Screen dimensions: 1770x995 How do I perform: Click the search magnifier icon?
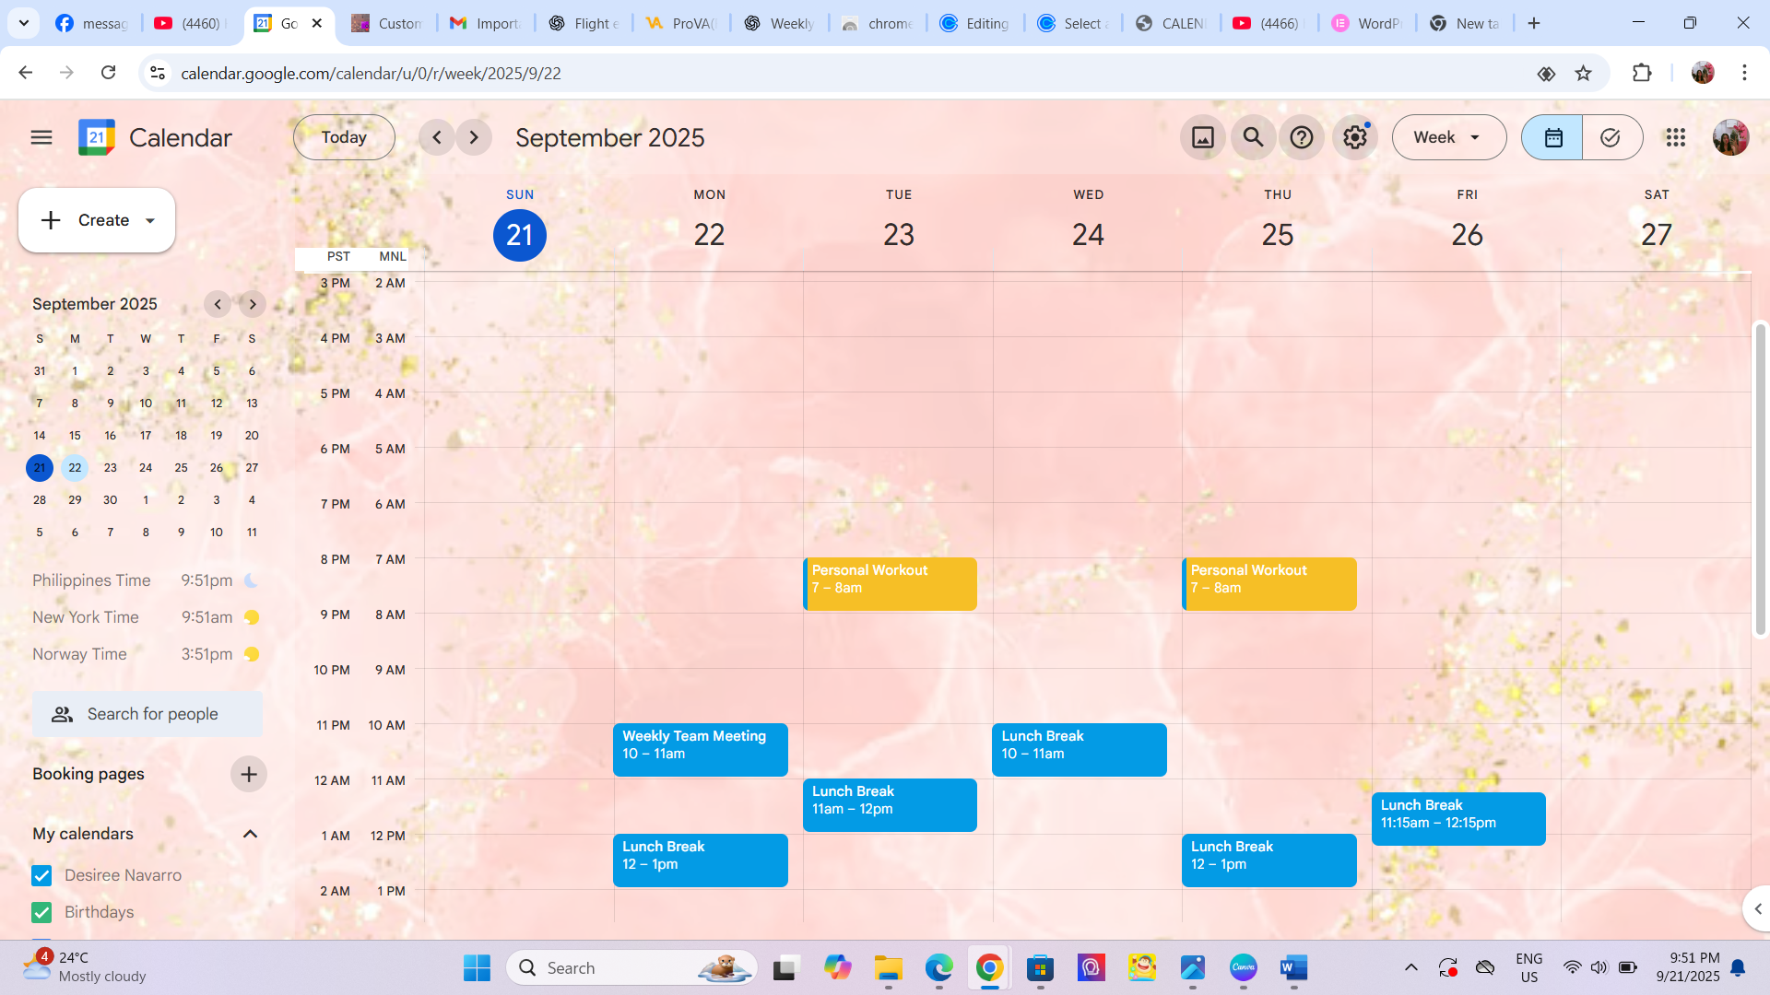[1252, 137]
